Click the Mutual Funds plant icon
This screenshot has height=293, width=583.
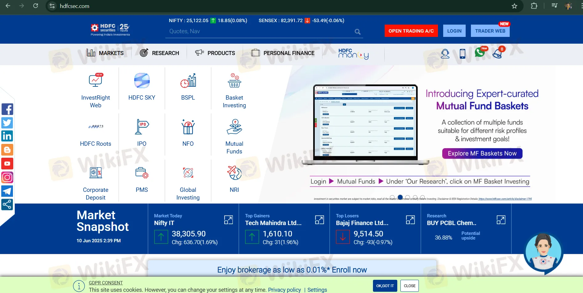click(234, 127)
